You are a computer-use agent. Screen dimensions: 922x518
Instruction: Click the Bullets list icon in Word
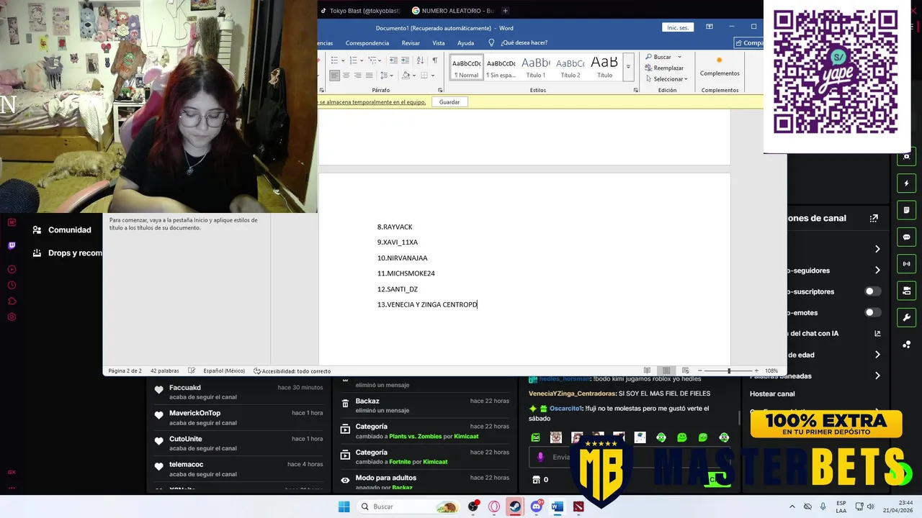[x=334, y=60]
